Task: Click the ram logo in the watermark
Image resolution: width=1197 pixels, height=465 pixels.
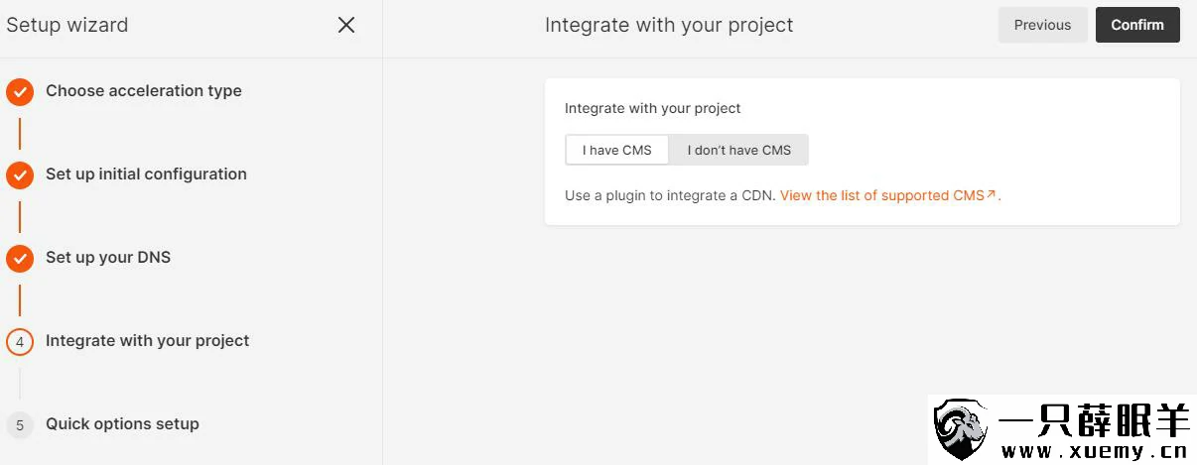Action: [961, 429]
